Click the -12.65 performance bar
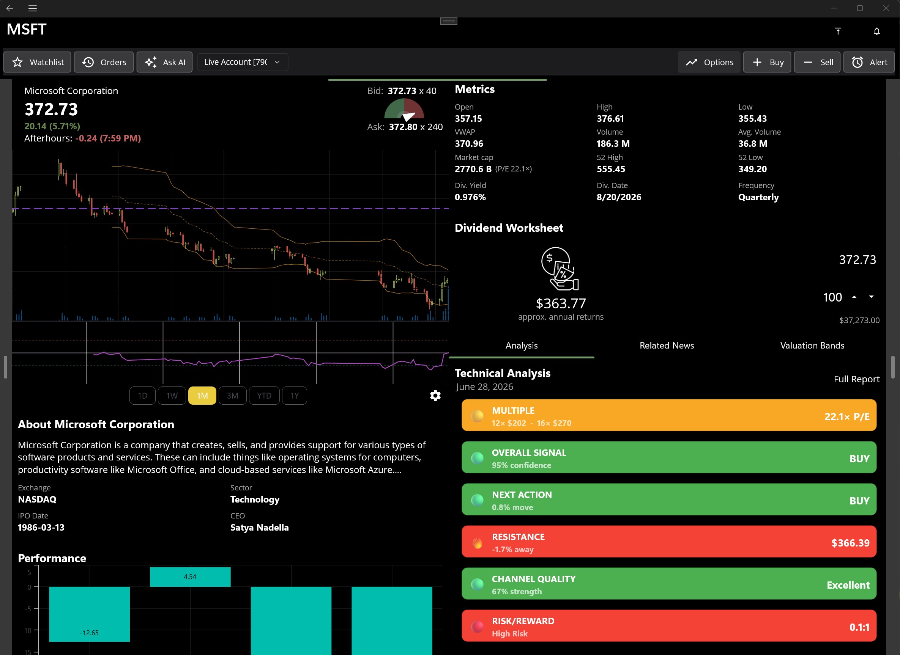 (x=89, y=614)
